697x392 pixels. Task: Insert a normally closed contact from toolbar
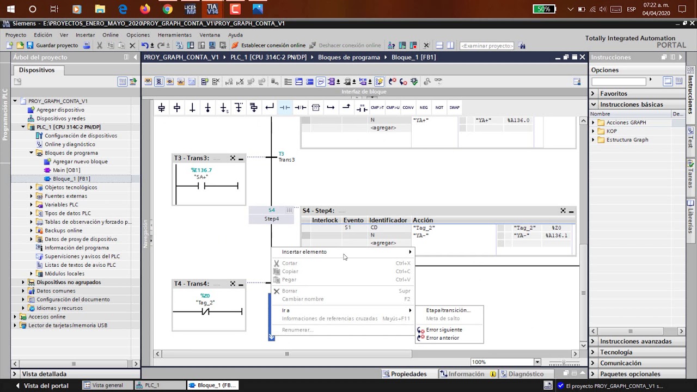click(300, 108)
